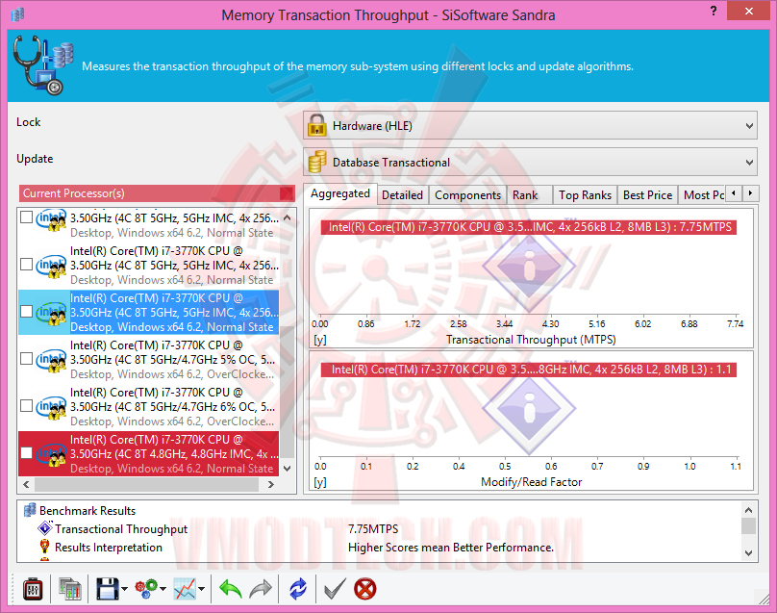Click the benchmark engine icon in bottom toolbar
The image size is (777, 613).
(x=33, y=589)
